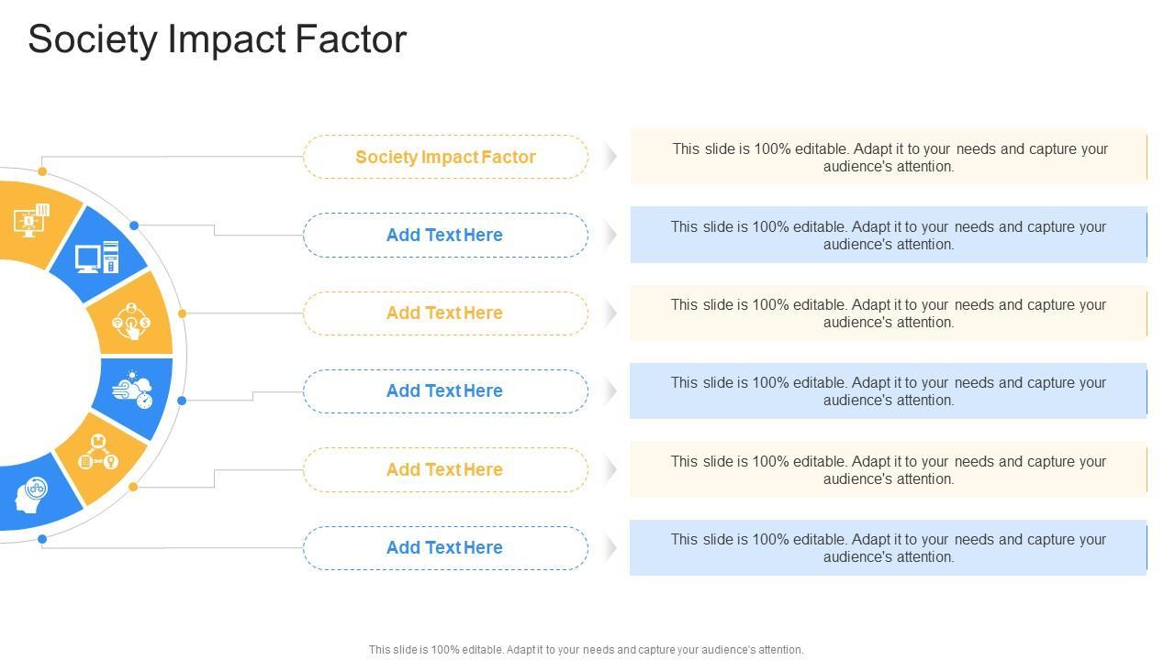This screenshot has height=660, width=1175.
Task: Click the bottom blue Add Text Here pill
Action: pos(445,548)
